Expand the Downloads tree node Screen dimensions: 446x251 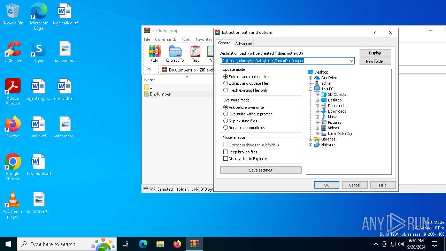click(317, 111)
